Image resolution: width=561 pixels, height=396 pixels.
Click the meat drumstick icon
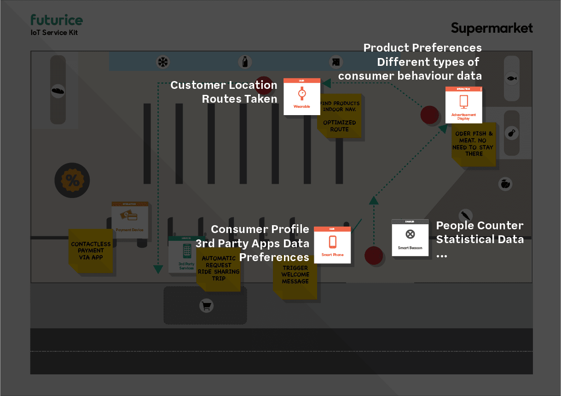click(x=511, y=134)
